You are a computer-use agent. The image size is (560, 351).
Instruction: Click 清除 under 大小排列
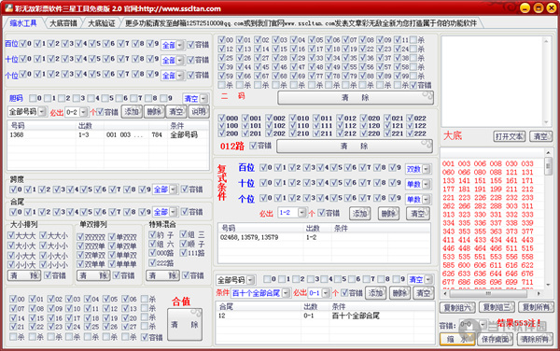point(24,275)
